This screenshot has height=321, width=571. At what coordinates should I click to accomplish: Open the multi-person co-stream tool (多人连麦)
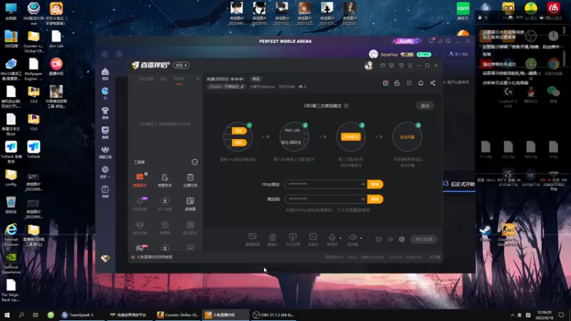tap(165, 204)
